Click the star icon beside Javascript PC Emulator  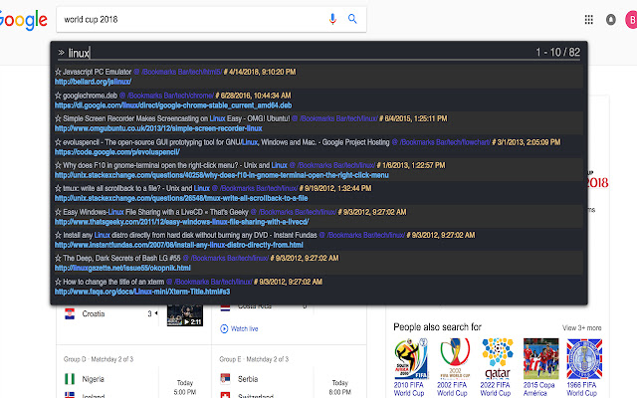(58, 72)
